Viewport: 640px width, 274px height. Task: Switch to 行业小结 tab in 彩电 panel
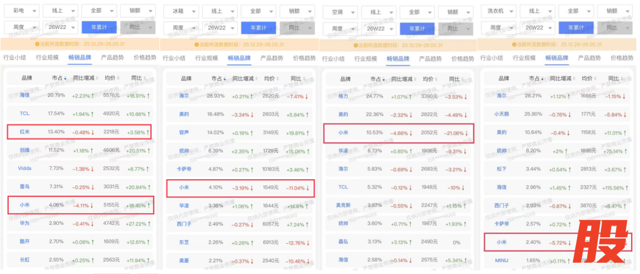pos(15,57)
